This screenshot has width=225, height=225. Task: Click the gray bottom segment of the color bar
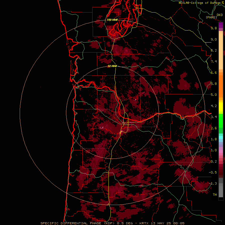point(221,190)
